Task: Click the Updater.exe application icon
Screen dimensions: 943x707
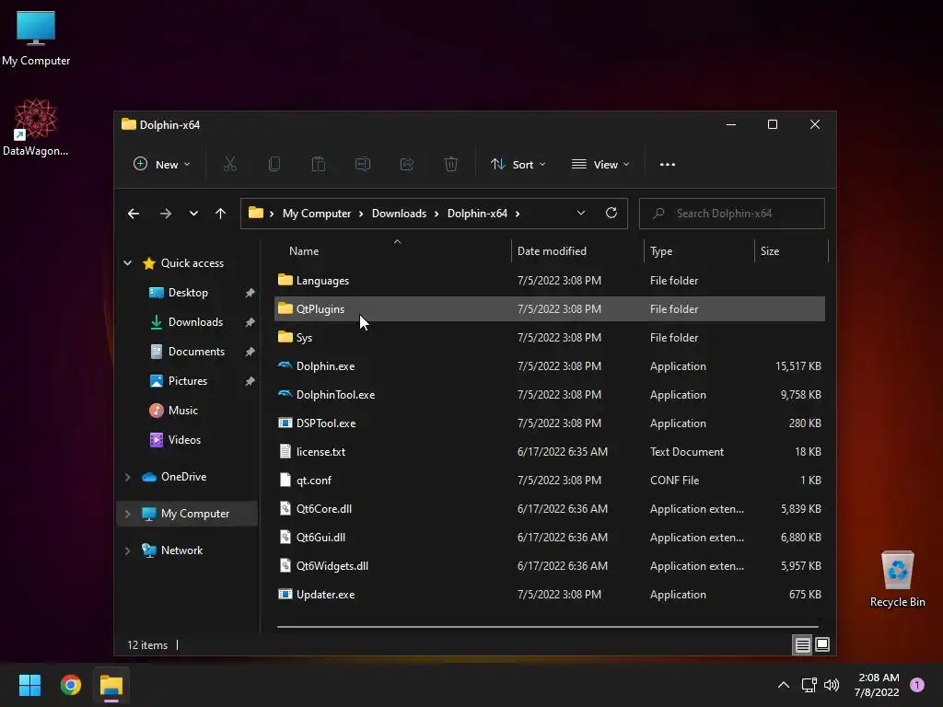Action: [285, 594]
